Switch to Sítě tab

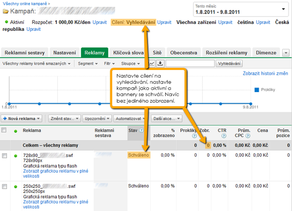tap(157, 52)
